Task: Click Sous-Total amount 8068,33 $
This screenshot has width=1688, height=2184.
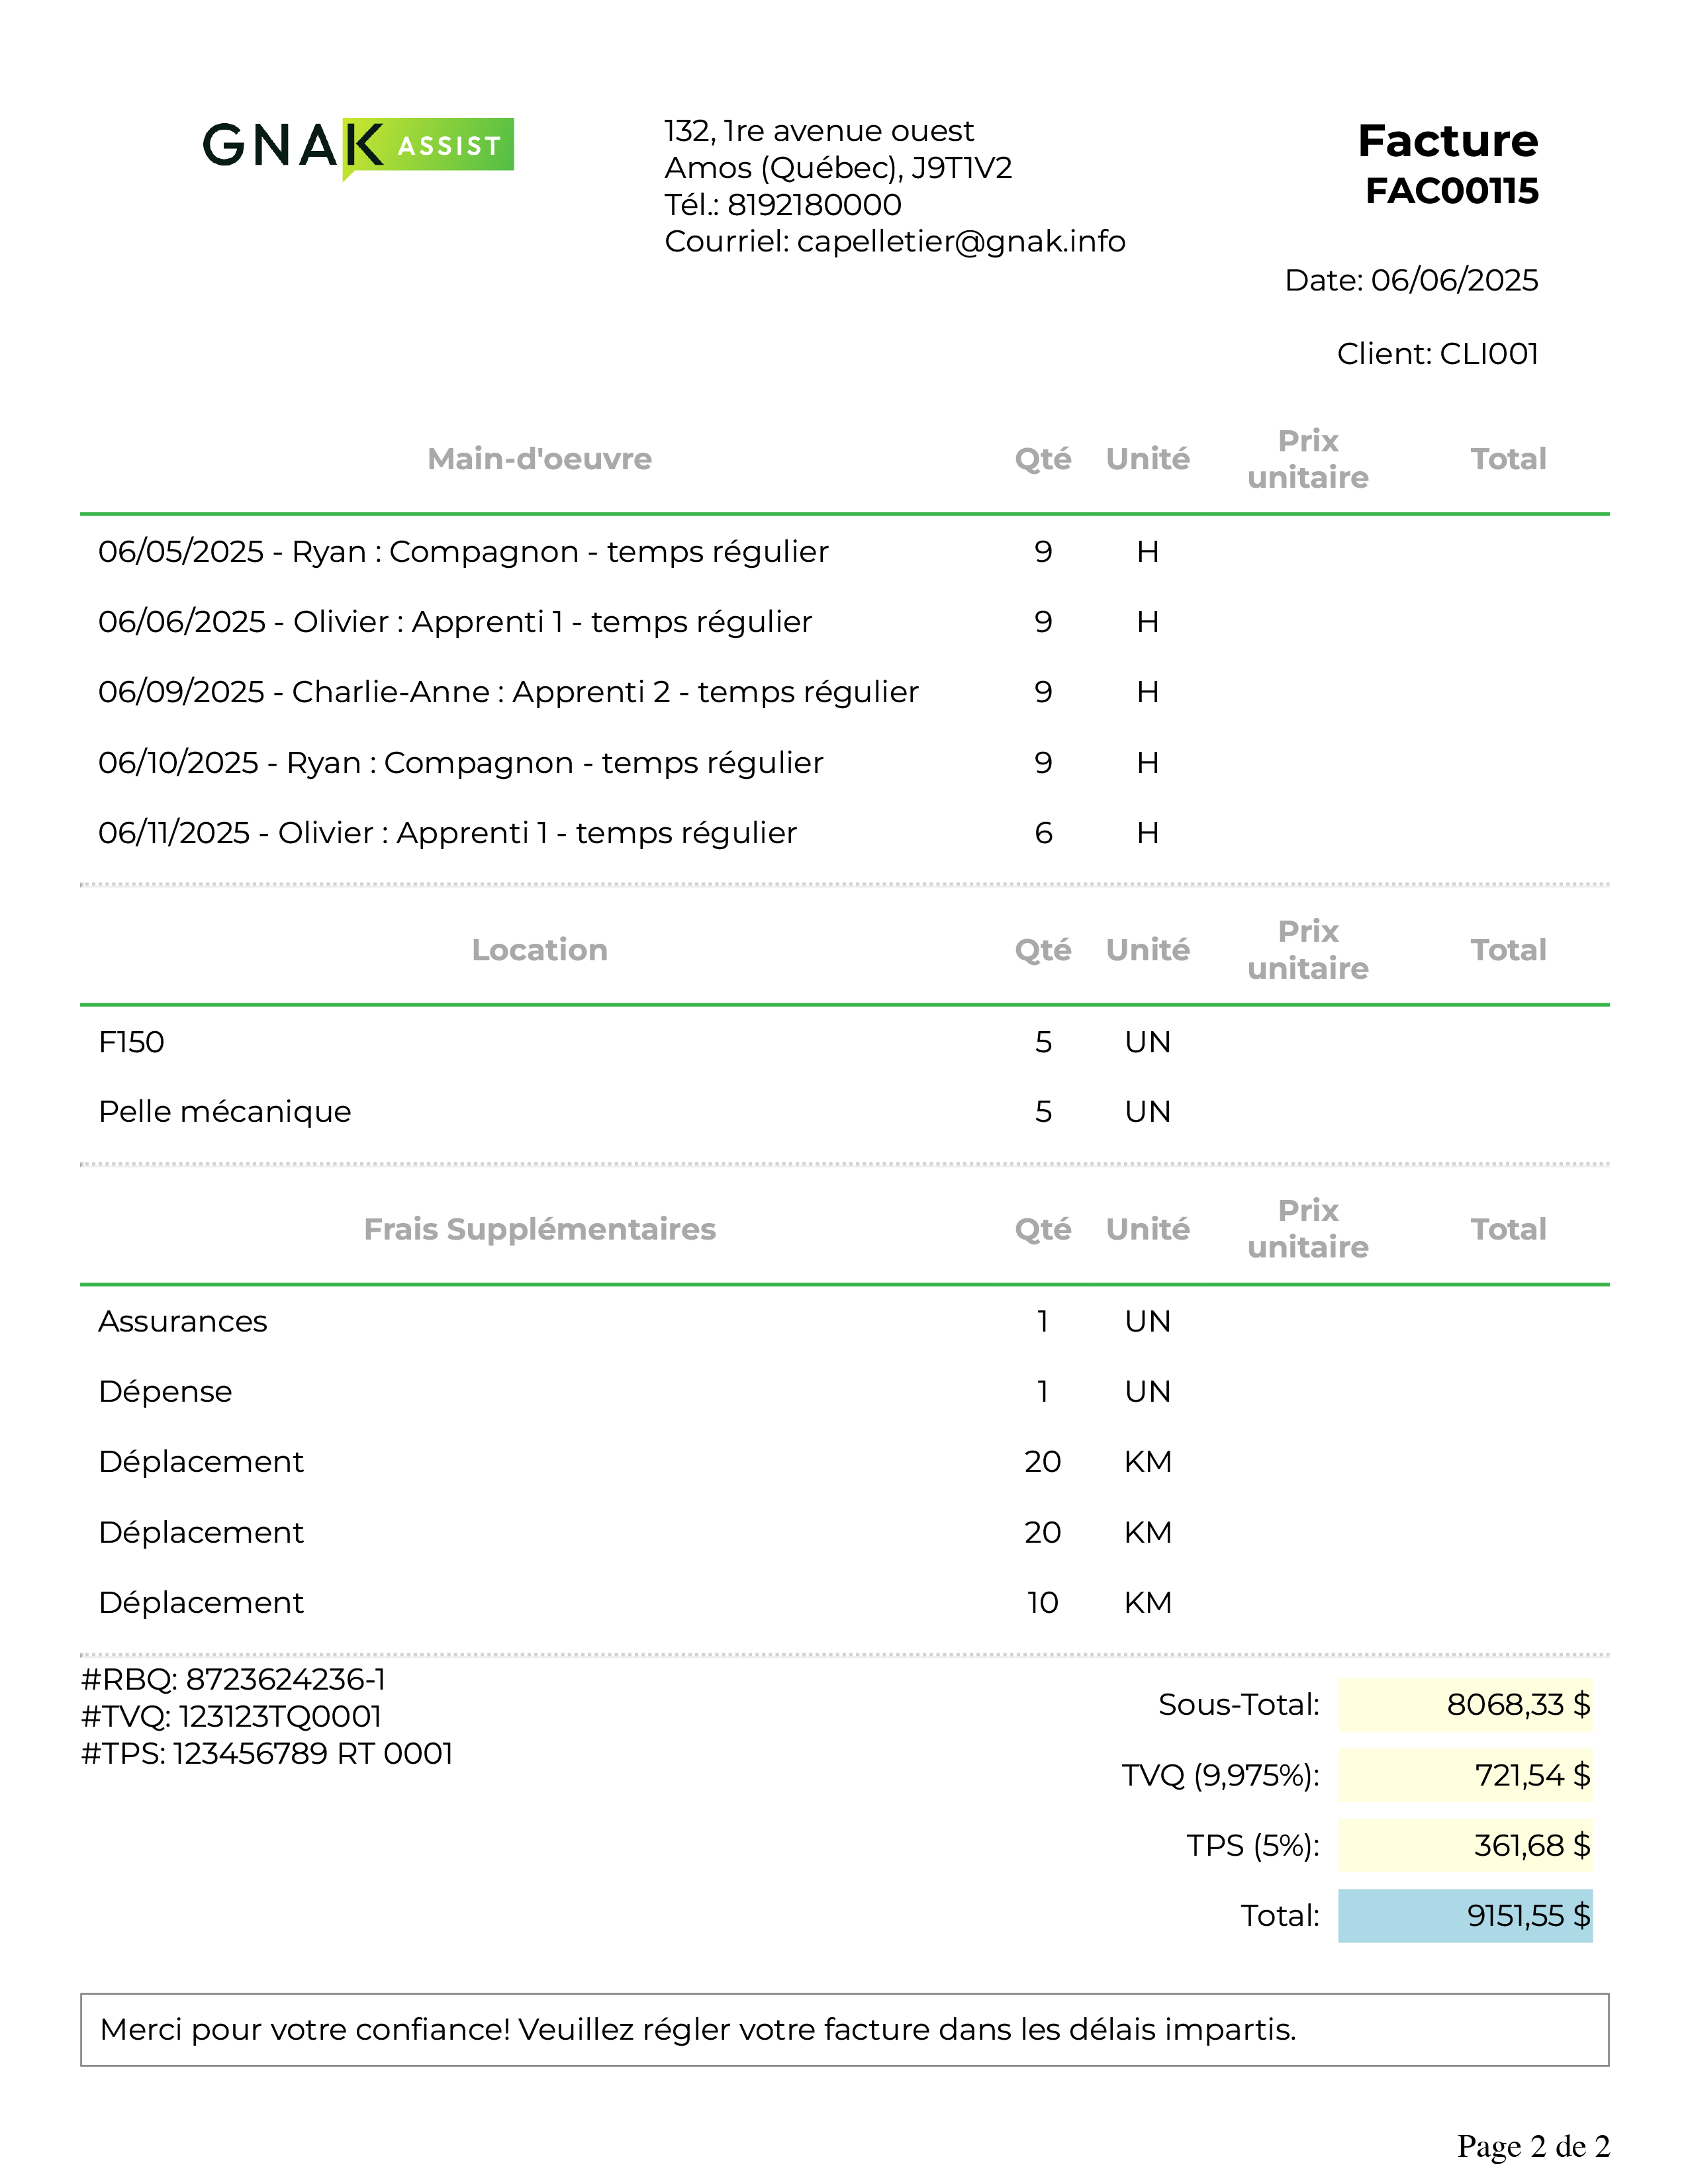Action: [1465, 1704]
